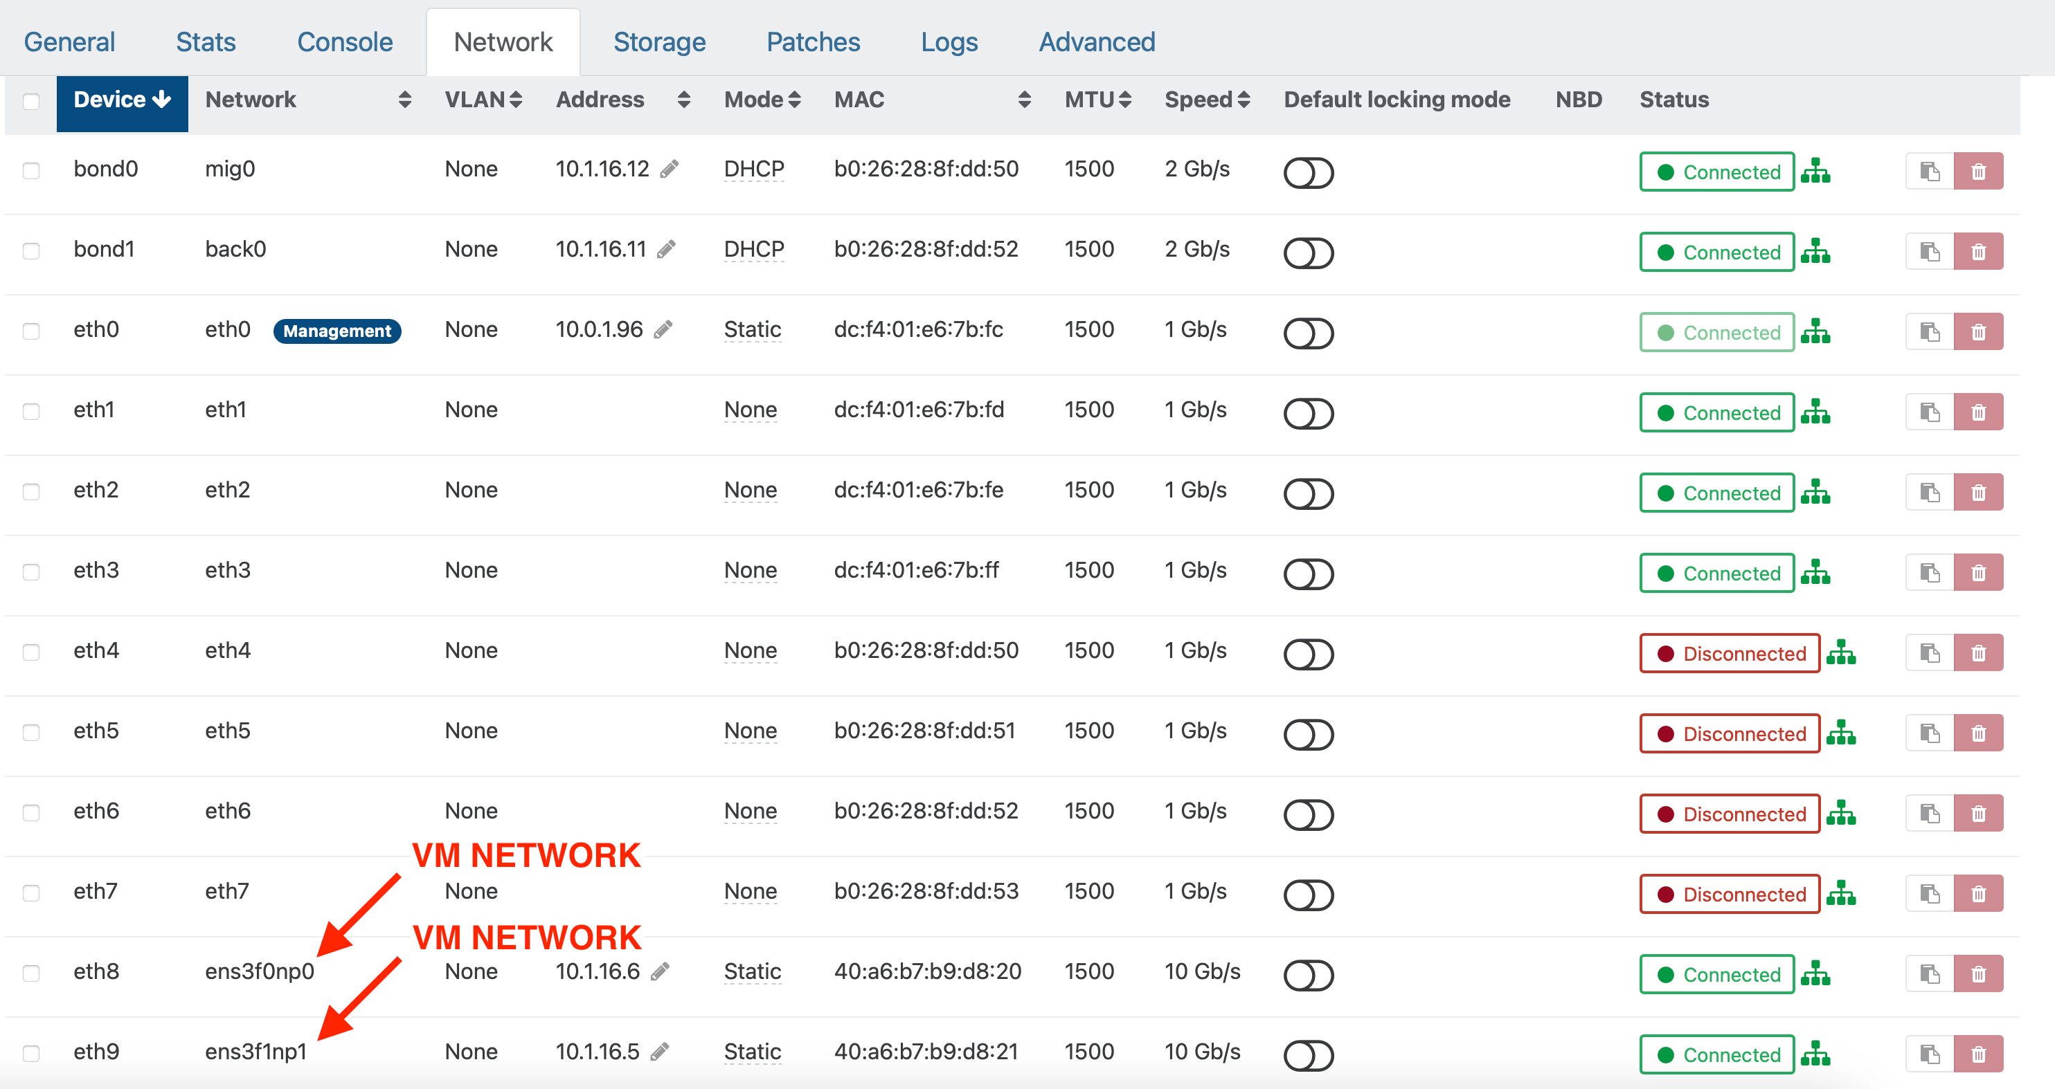The image size is (2055, 1089).
Task: Copy the eth2 PIF id
Action: tap(1930, 493)
